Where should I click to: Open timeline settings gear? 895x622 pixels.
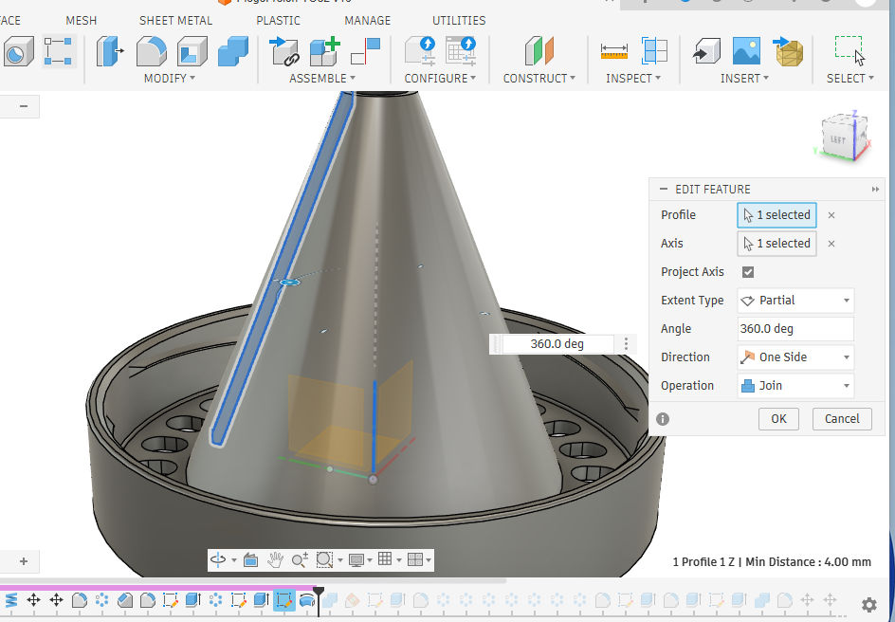click(x=868, y=604)
